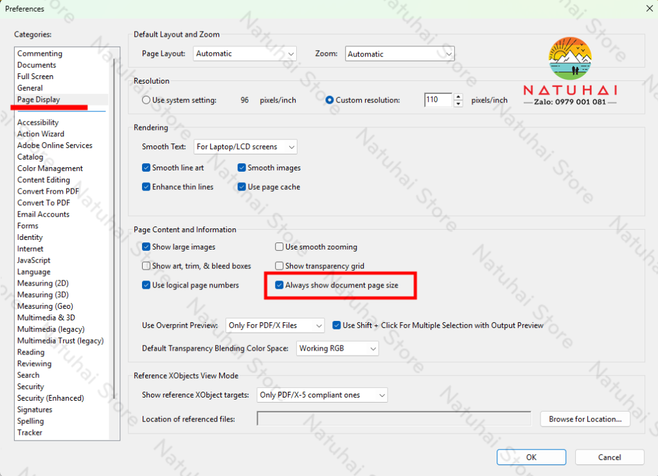Open Show reference XObject targets dropdown
The width and height of the screenshot is (658, 476).
click(x=322, y=395)
